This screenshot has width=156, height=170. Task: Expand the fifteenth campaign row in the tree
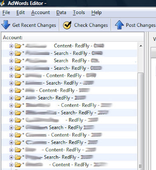[11, 150]
